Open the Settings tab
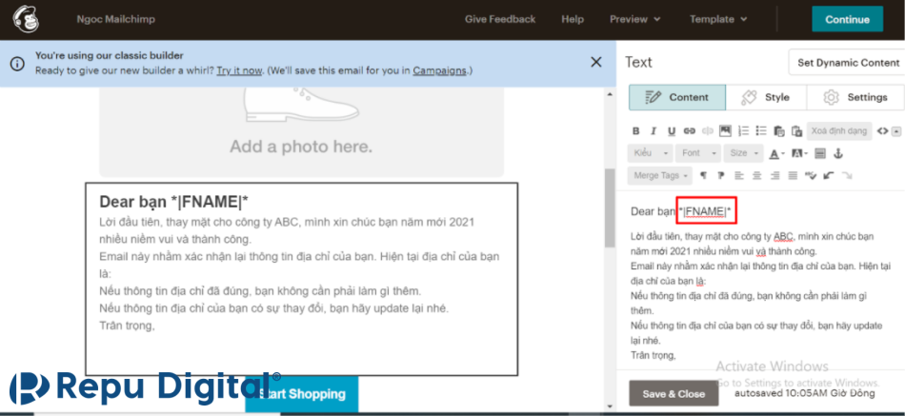 click(855, 97)
